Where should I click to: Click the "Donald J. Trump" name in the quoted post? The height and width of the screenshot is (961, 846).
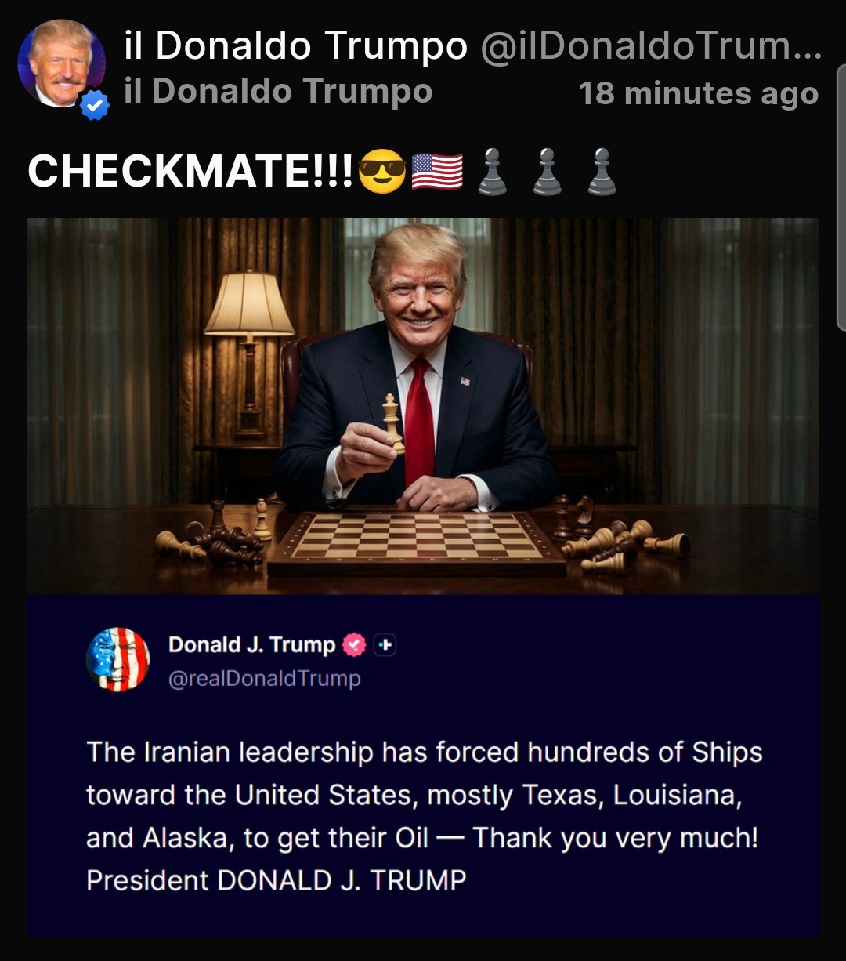pyautogui.click(x=251, y=644)
